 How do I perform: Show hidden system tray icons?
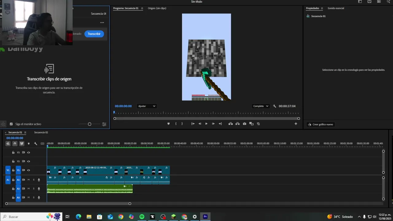(x=359, y=217)
